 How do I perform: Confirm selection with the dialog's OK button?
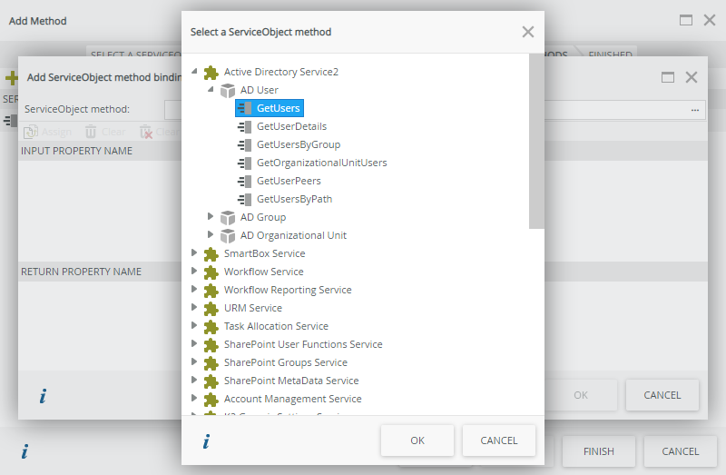[x=417, y=440]
